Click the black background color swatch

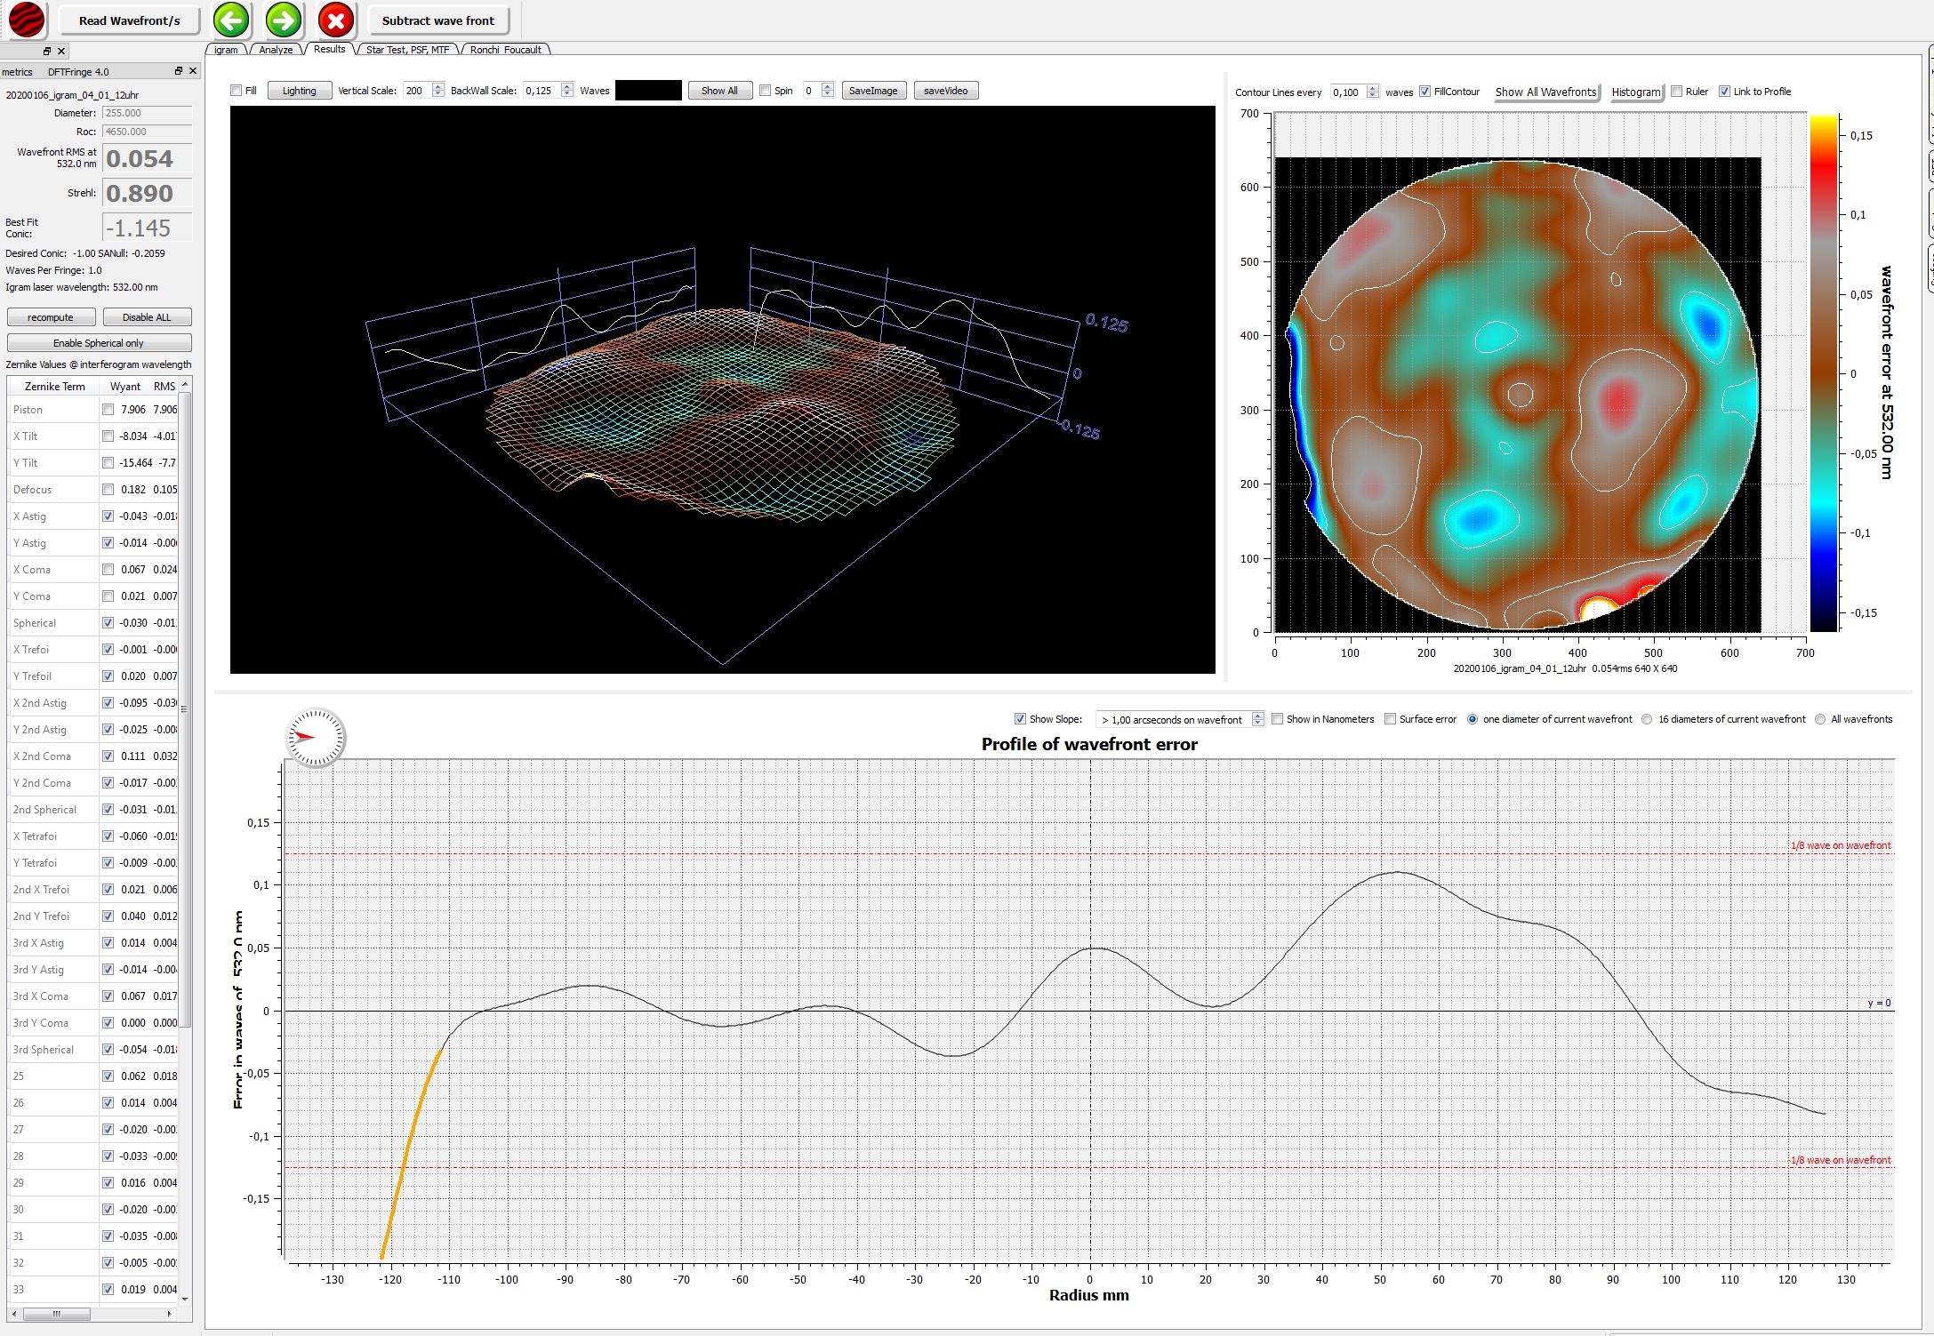tap(648, 91)
